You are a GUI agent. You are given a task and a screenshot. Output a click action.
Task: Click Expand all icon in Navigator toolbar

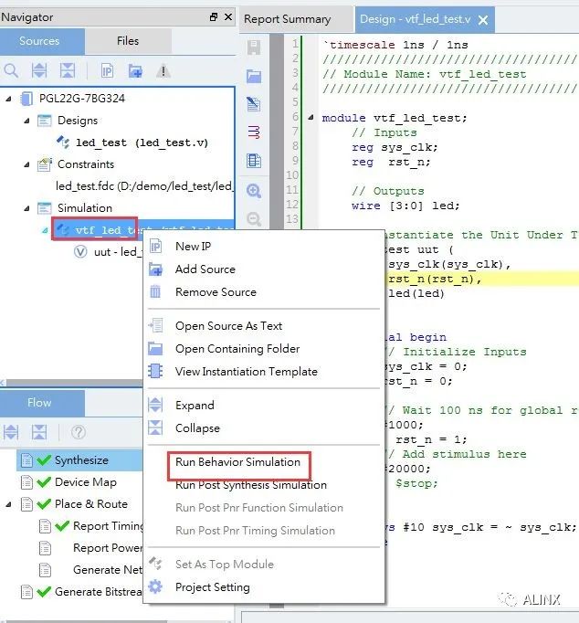[39, 71]
